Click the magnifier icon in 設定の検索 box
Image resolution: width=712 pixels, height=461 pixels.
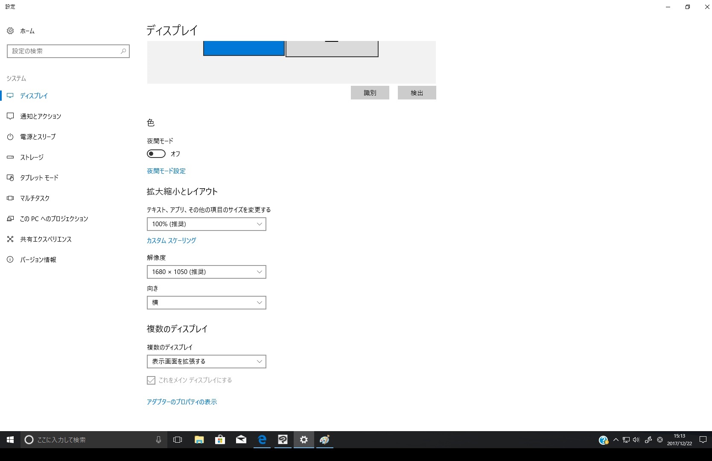(123, 51)
